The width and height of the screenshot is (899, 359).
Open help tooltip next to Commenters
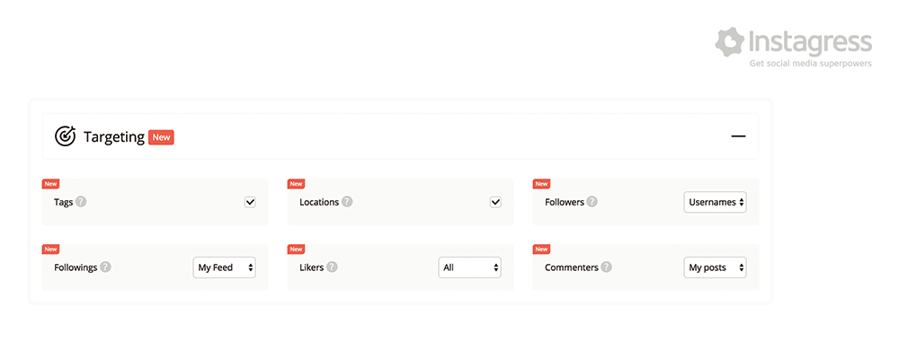606,267
